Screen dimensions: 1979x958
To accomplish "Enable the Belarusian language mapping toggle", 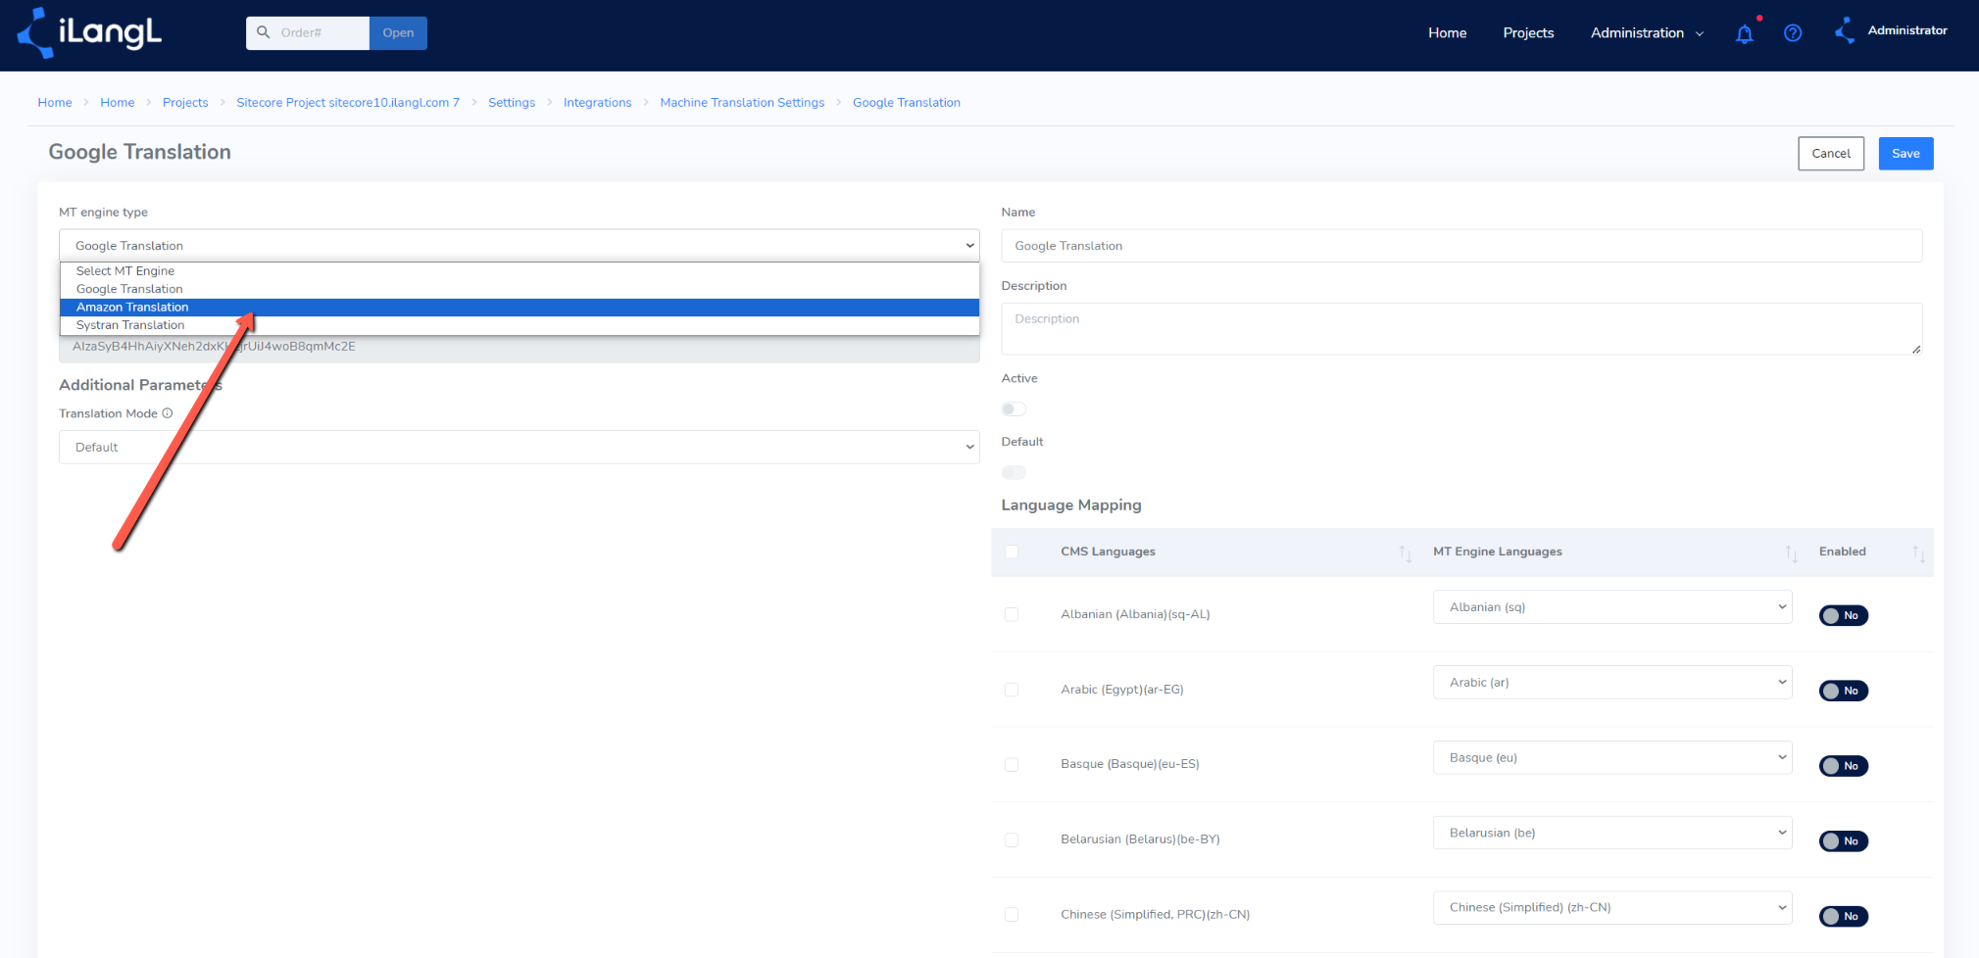I will coord(1844,841).
